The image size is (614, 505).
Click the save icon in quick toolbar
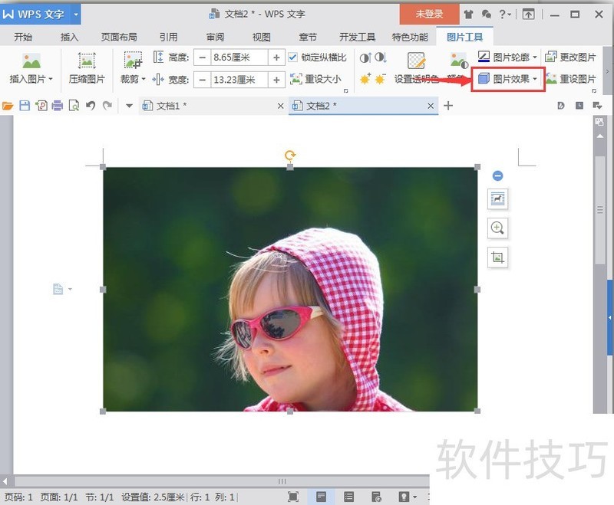click(x=25, y=106)
